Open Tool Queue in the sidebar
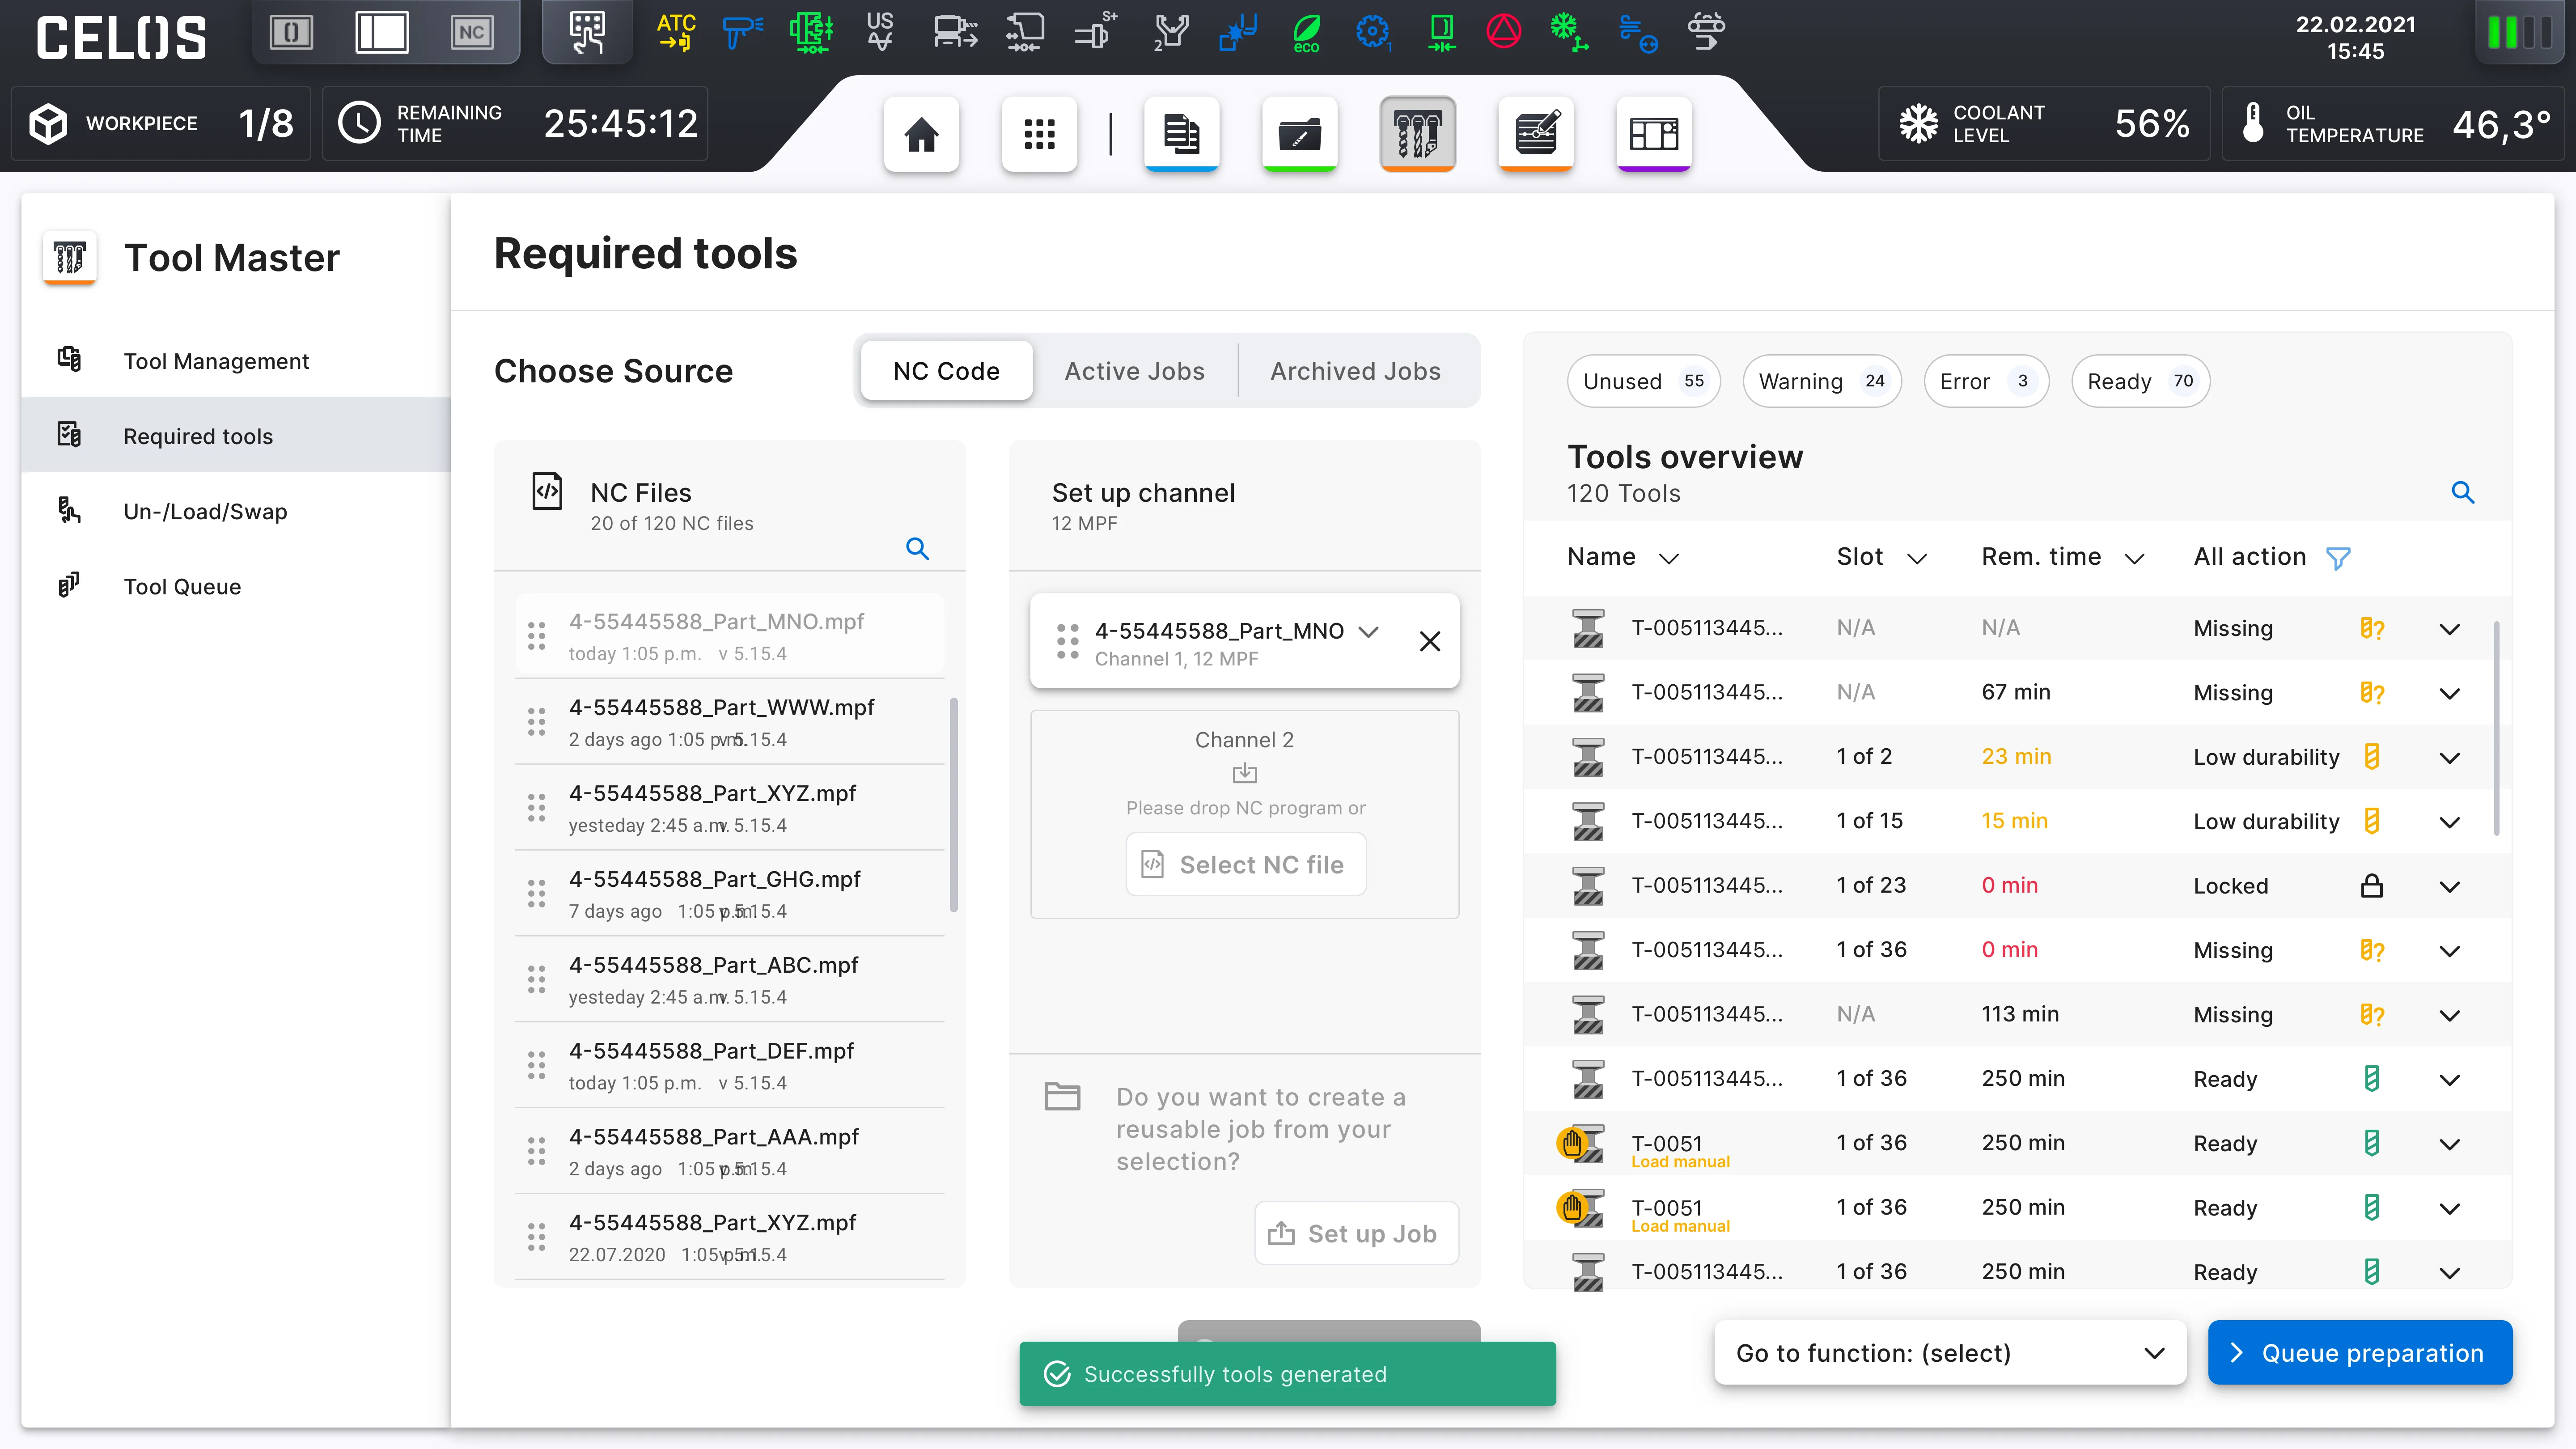This screenshot has width=2576, height=1449. click(x=236, y=586)
